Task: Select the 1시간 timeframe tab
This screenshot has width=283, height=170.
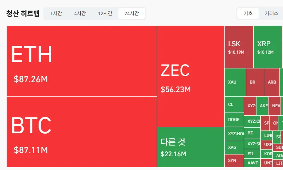Action: 56,13
